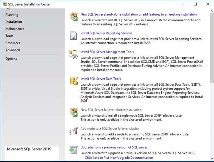Image resolution: width=214 pixels, height=162 pixels.
Task: Click the Management Tools wrench icon
Action: (x=74, y=54)
